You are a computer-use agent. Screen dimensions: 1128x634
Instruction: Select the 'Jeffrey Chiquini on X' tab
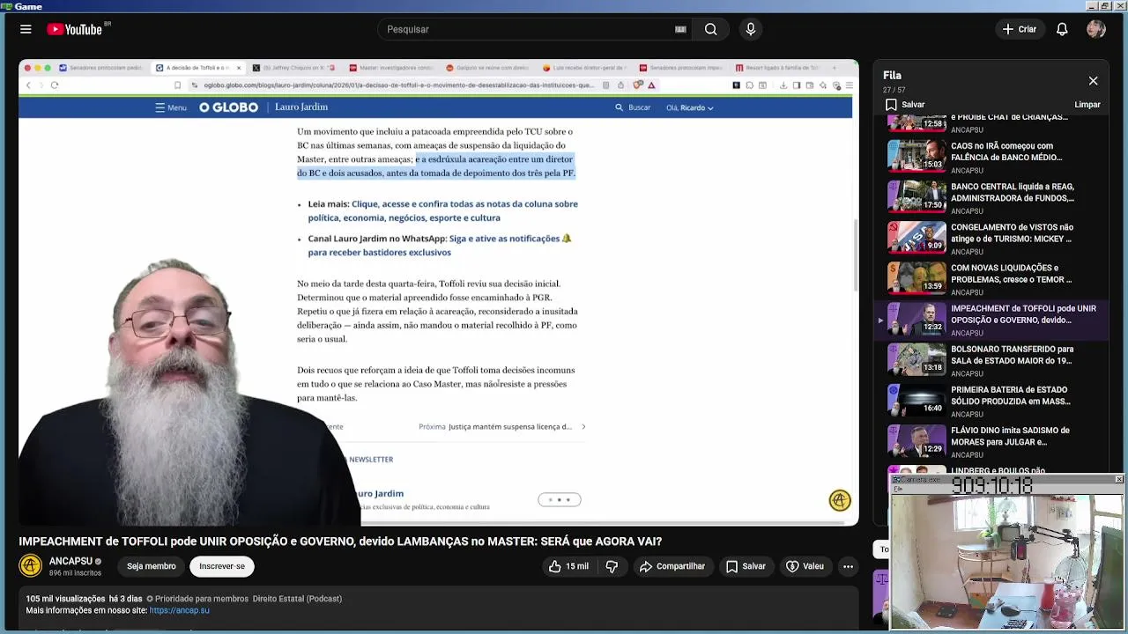293,68
